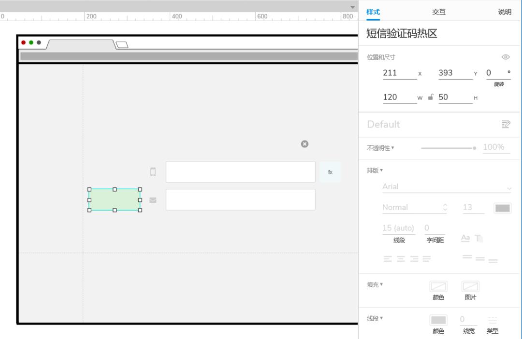
Task: Collapse the 排版 section
Action: [x=375, y=170]
